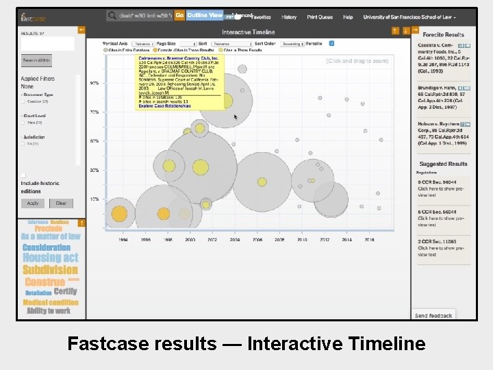Click Explore Case Relationships link

[x=165, y=106]
